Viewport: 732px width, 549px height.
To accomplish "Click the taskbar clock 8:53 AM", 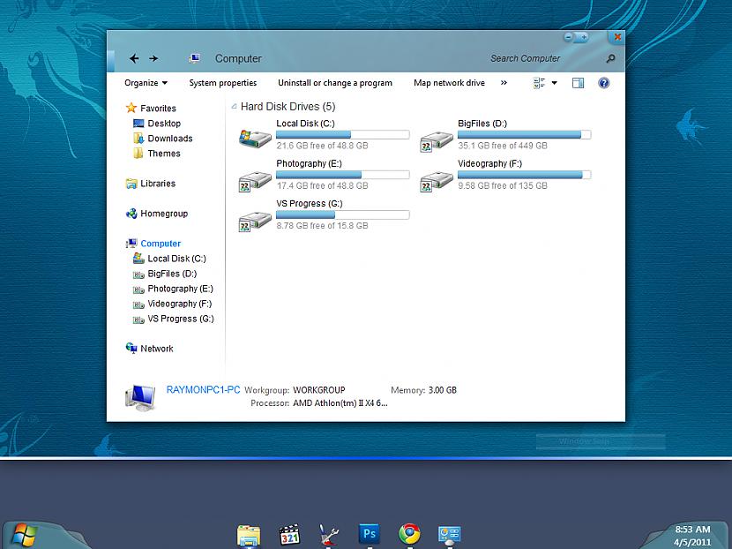I will pos(692,530).
